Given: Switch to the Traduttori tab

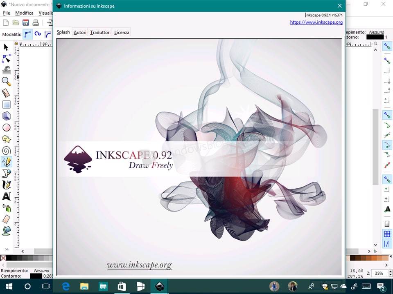Looking at the screenshot, I should click(100, 33).
